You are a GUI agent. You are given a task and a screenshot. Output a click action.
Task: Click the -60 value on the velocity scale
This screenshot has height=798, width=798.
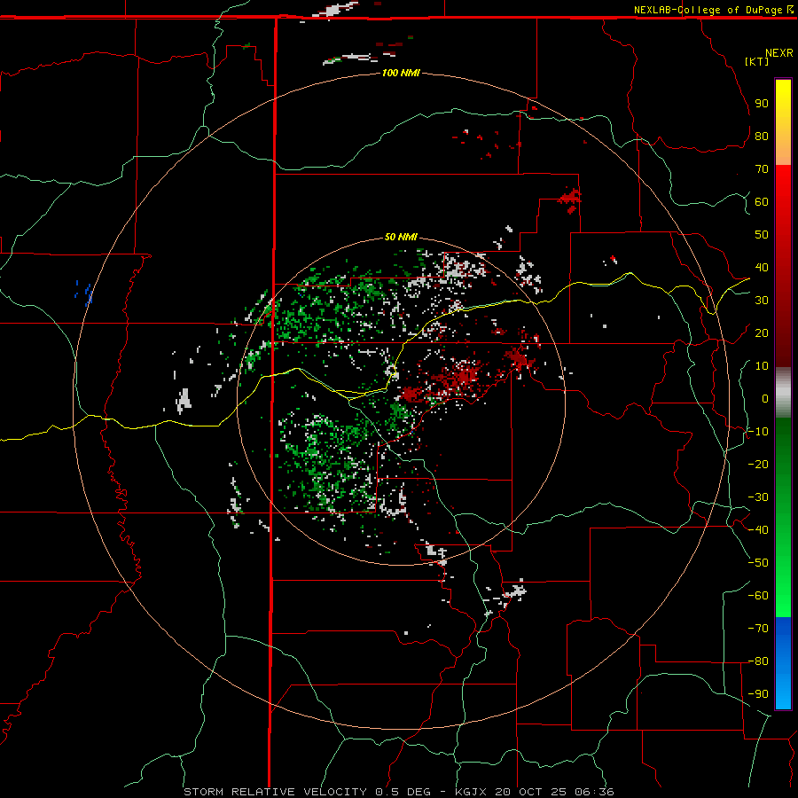(x=758, y=596)
